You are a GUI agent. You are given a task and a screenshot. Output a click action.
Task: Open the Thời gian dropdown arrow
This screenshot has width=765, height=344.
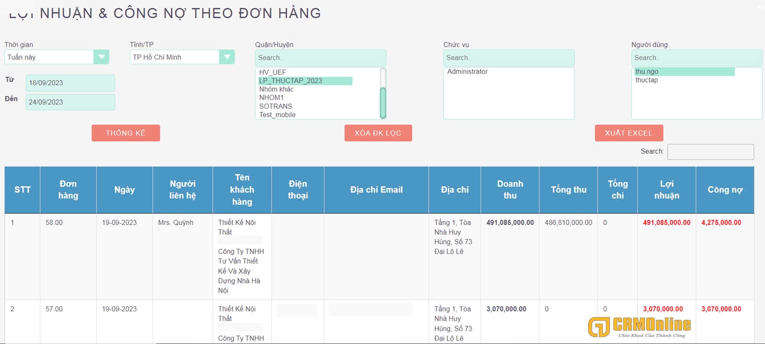pyautogui.click(x=102, y=57)
